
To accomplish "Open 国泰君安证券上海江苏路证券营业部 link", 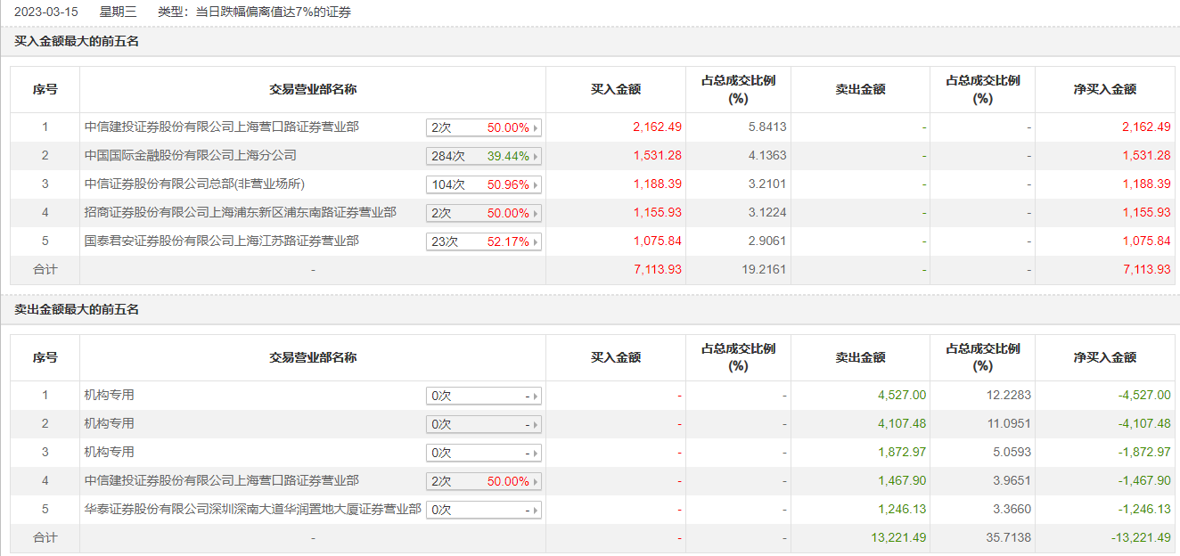I will tap(222, 241).
